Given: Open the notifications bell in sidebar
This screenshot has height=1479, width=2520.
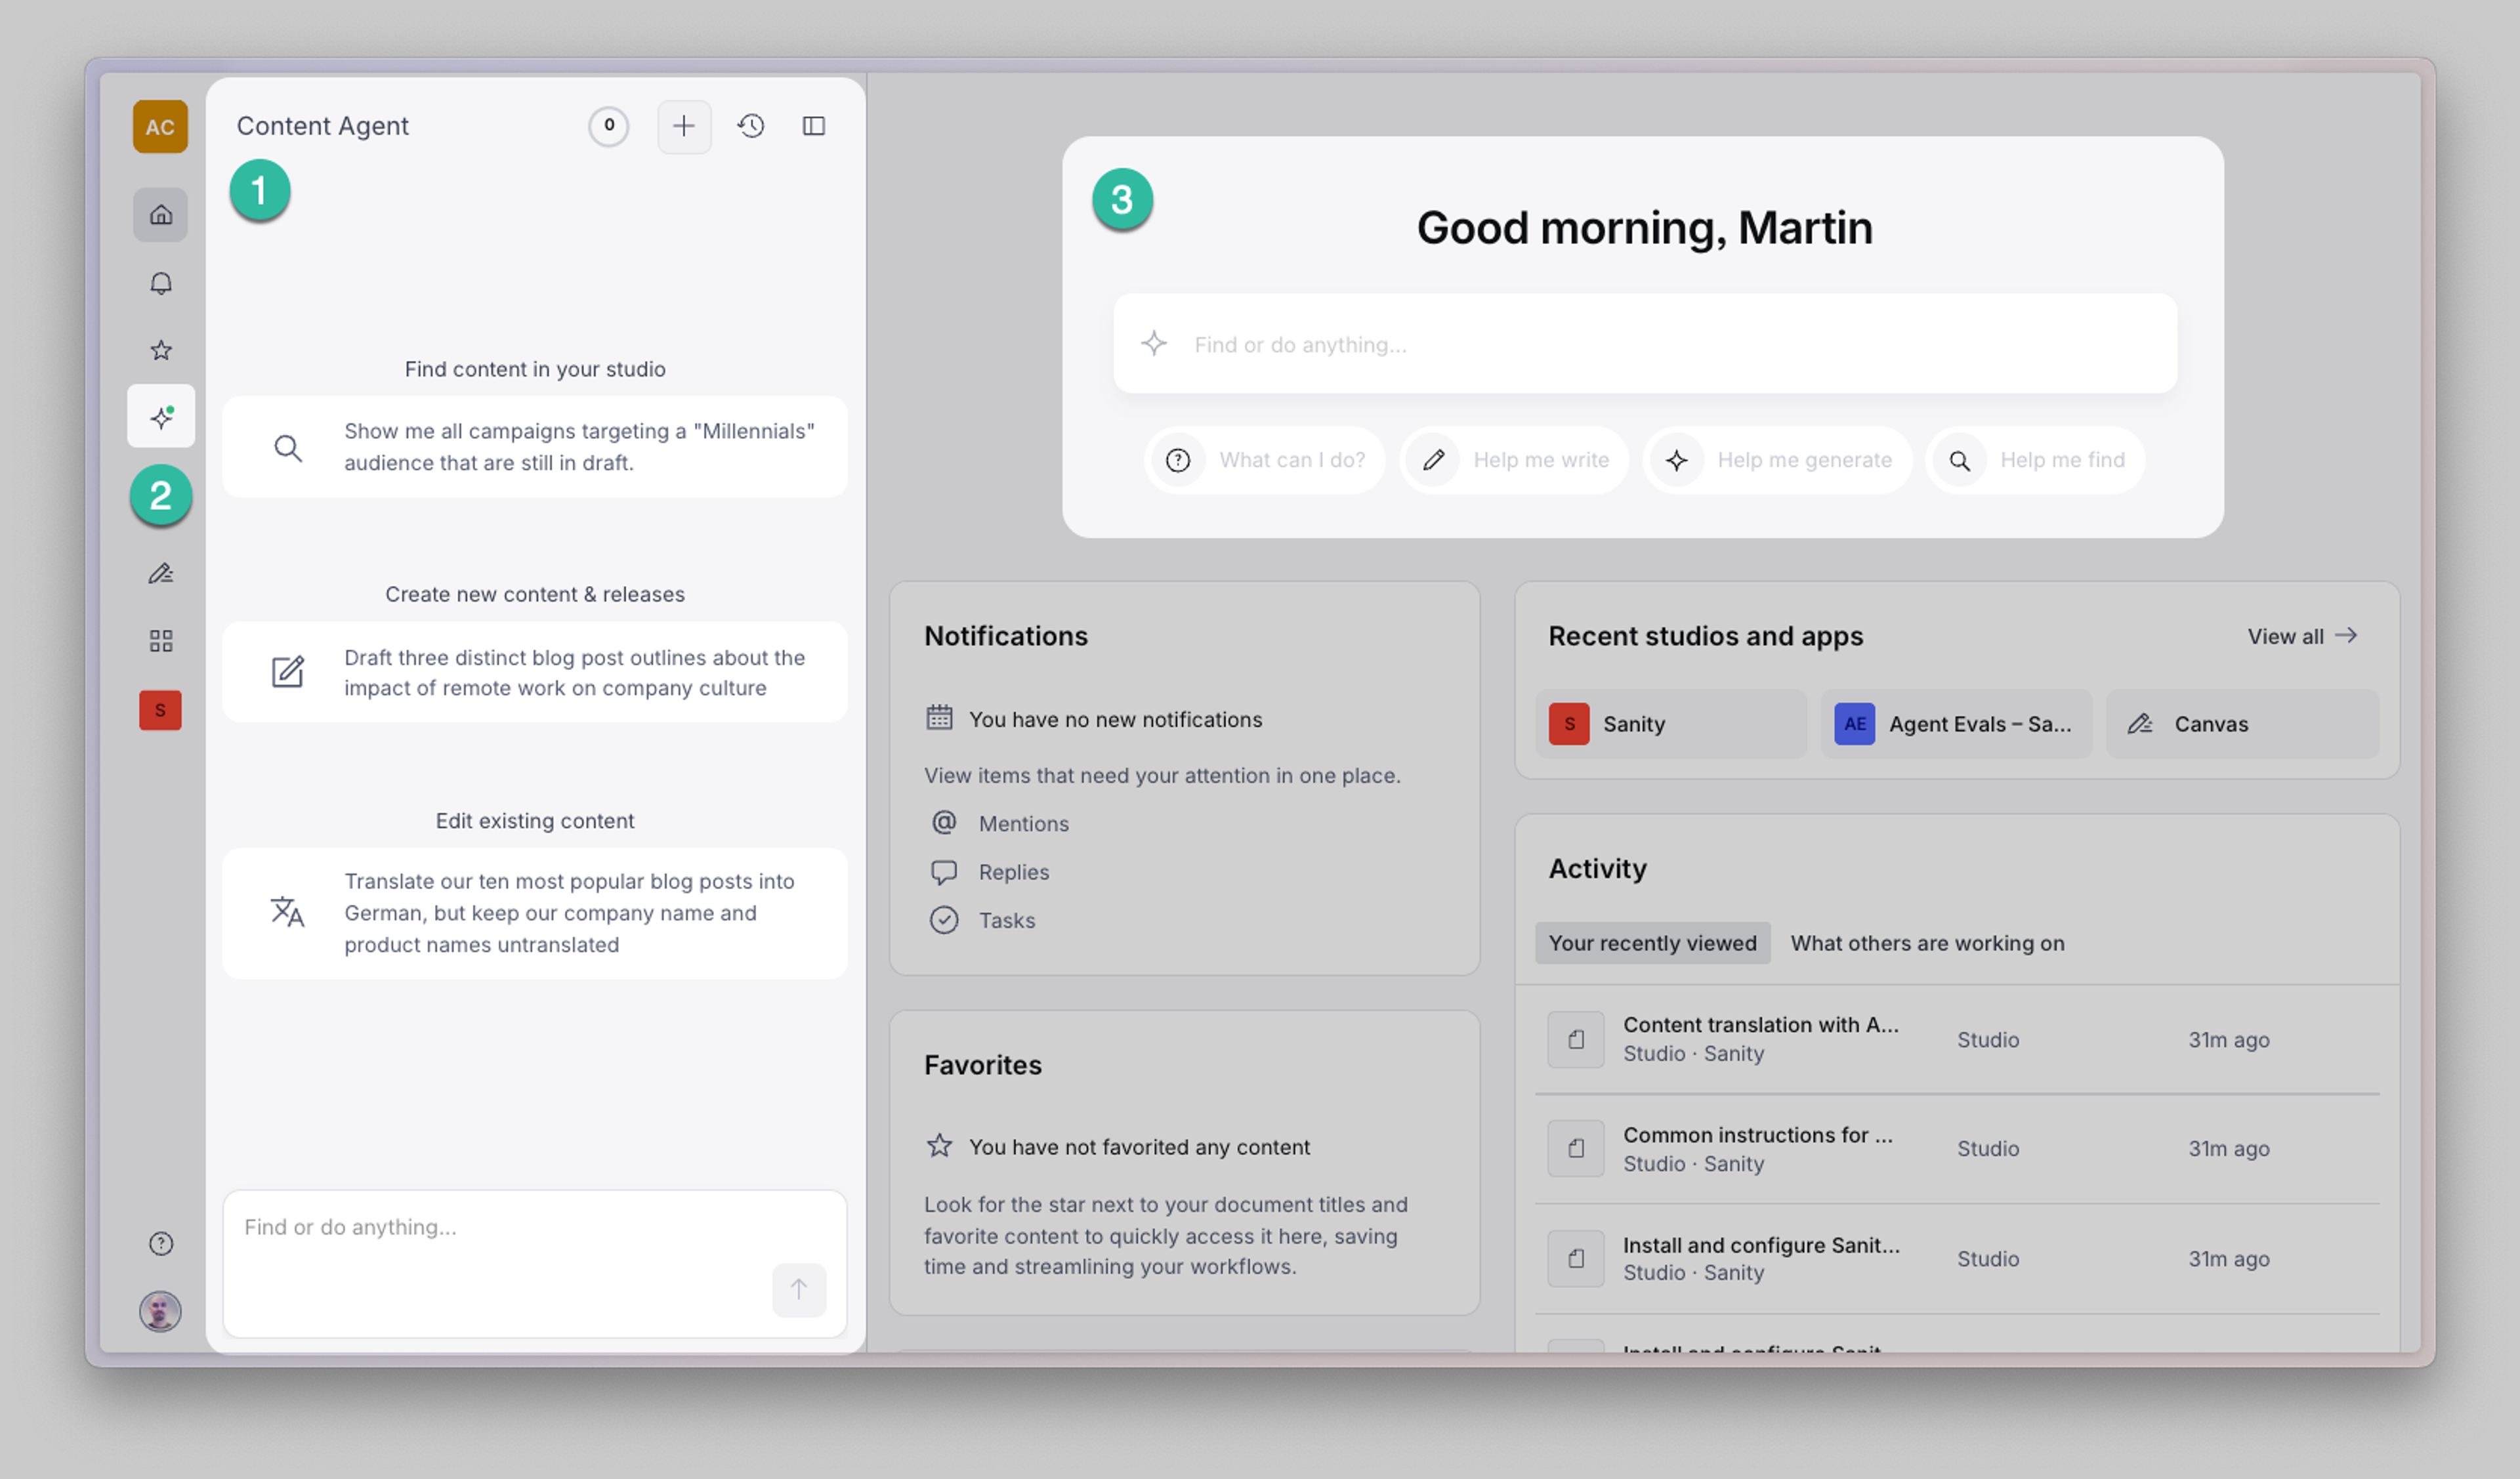Looking at the screenshot, I should (160, 284).
